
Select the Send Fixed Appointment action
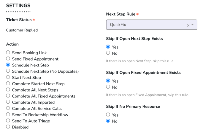[8, 59]
